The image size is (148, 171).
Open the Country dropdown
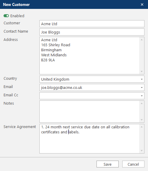pos(92,79)
